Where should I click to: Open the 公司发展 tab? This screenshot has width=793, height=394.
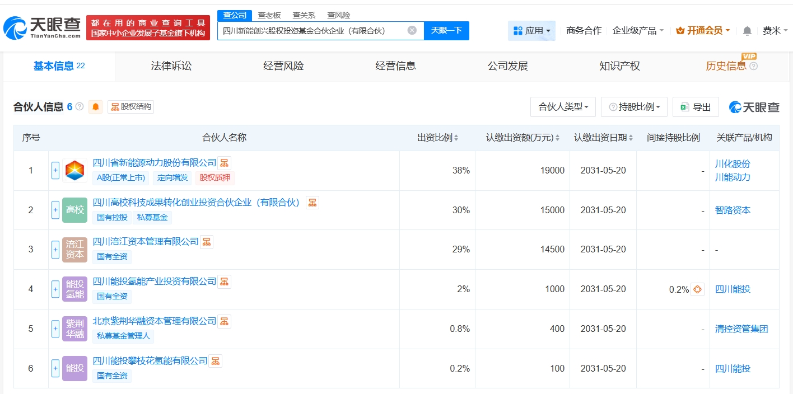pyautogui.click(x=508, y=66)
